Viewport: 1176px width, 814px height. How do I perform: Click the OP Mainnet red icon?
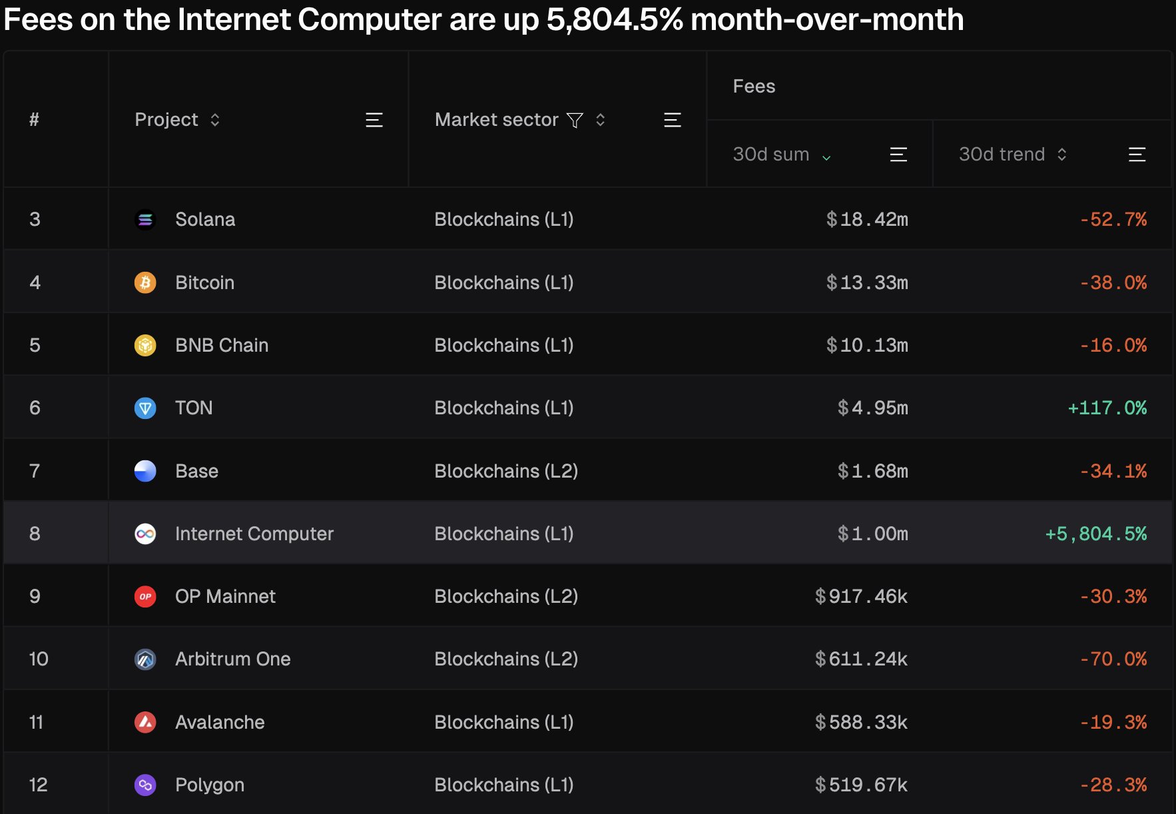(145, 596)
